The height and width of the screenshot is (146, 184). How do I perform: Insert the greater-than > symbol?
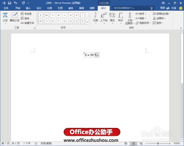click(x=59, y=21)
